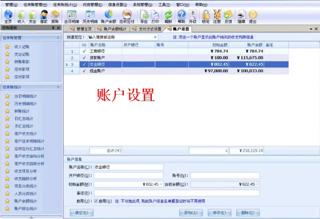
Task: Open the 内资管理(E) menu
Action: tap(93, 5)
